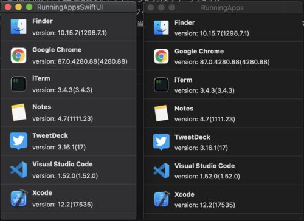Screen dimensions: 304x221
Task: Click version 10.15.7(1298.7.1) in RunningApps window
Action: [x=212, y=33]
